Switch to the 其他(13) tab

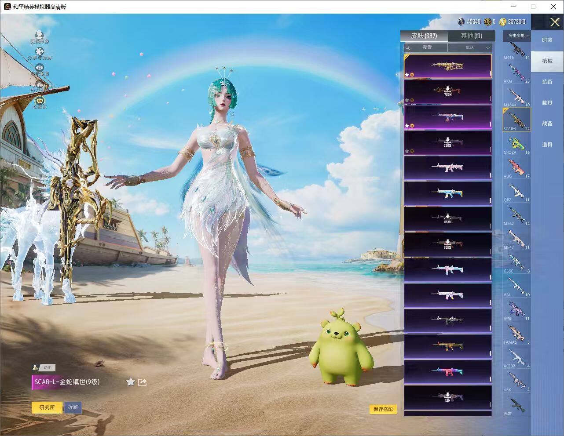point(471,36)
